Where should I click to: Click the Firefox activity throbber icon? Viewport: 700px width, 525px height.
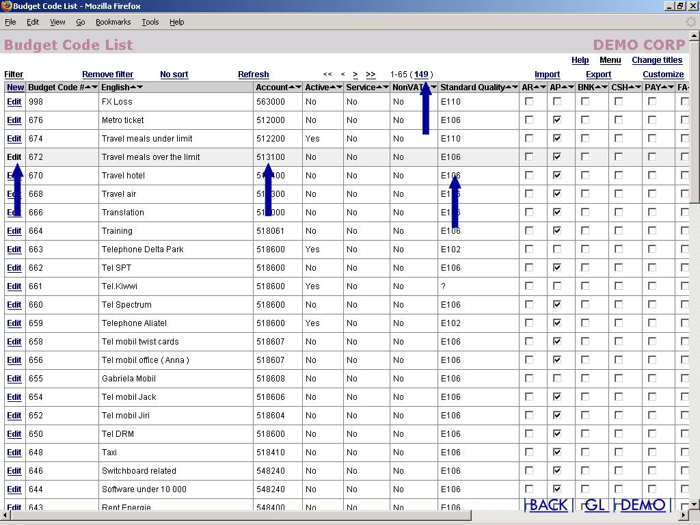(x=690, y=21)
